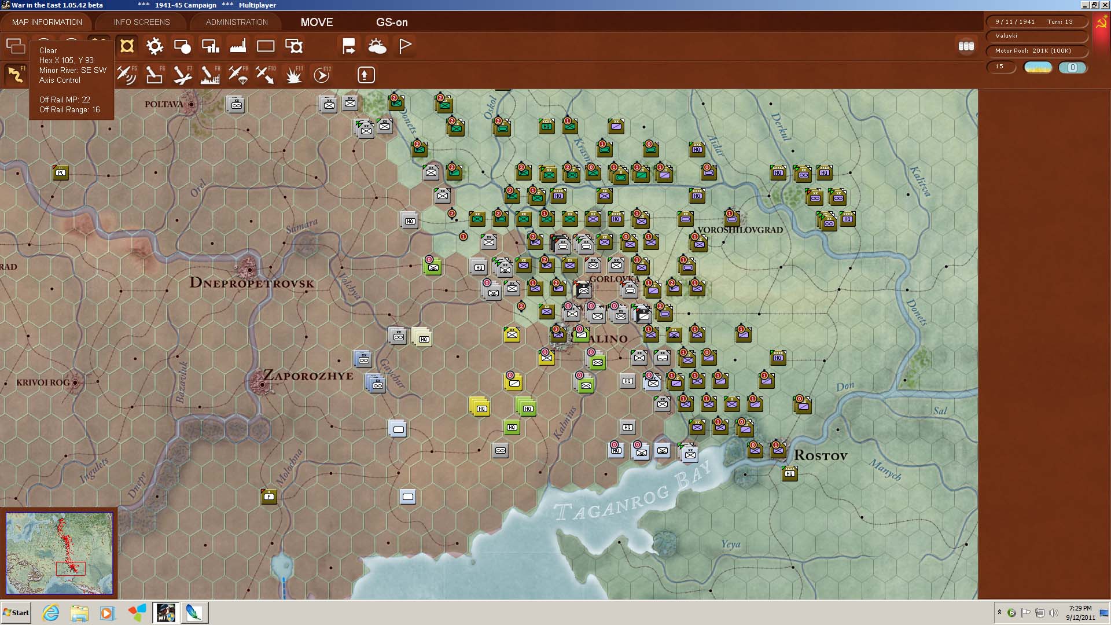Select the HQ counter south of Rostov
1111x625 pixels.
(x=790, y=473)
